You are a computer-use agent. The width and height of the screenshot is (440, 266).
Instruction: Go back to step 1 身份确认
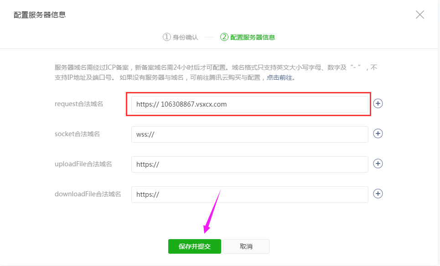pos(181,37)
